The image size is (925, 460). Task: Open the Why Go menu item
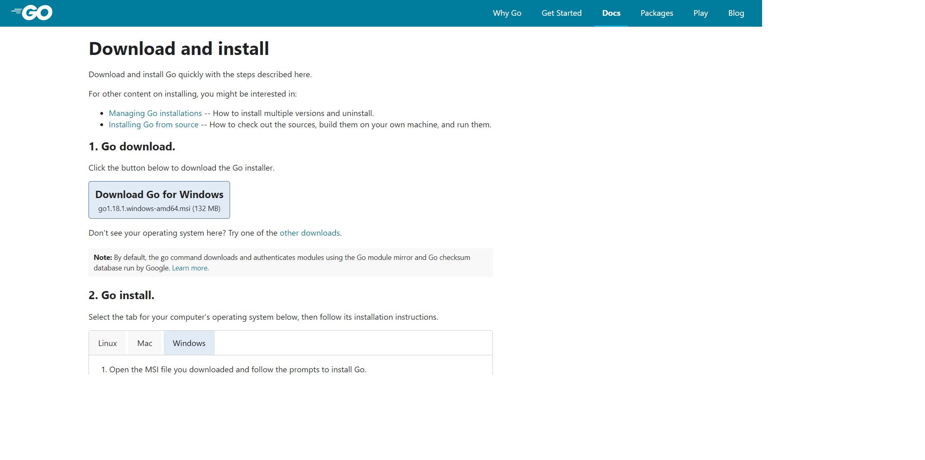[507, 13]
